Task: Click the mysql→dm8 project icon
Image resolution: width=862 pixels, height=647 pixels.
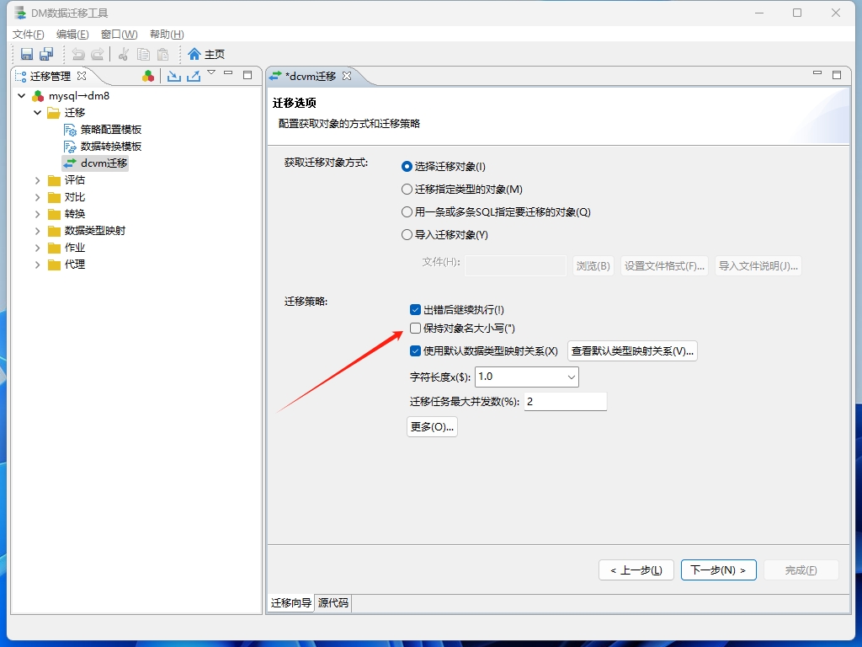Action: pyautogui.click(x=38, y=96)
